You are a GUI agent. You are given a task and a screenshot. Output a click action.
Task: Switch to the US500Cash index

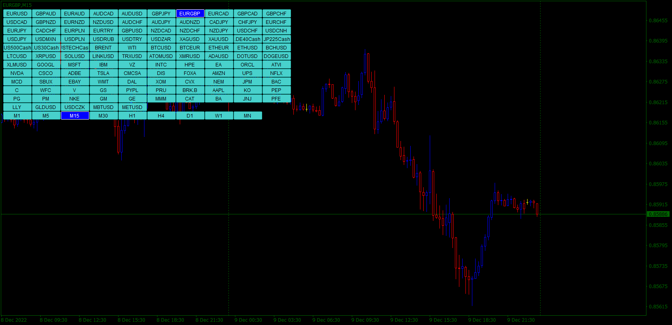pyautogui.click(x=17, y=48)
